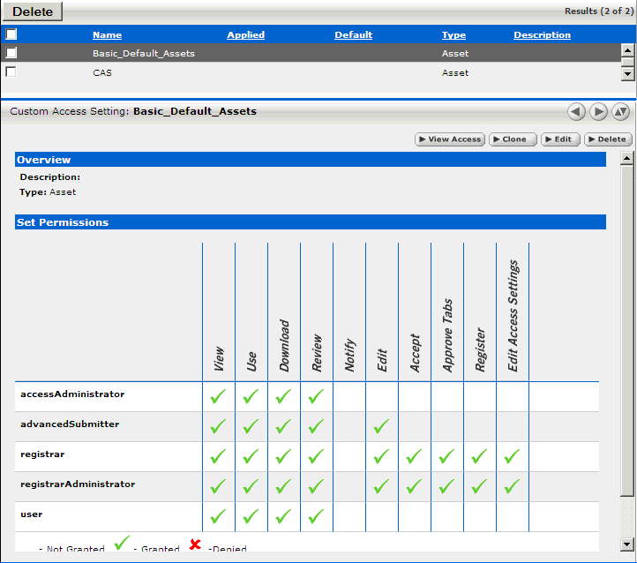
Task: Click the top Delete button
Action: coord(33,11)
